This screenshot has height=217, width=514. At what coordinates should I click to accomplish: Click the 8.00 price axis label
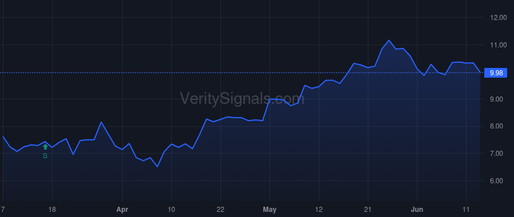(x=498, y=127)
